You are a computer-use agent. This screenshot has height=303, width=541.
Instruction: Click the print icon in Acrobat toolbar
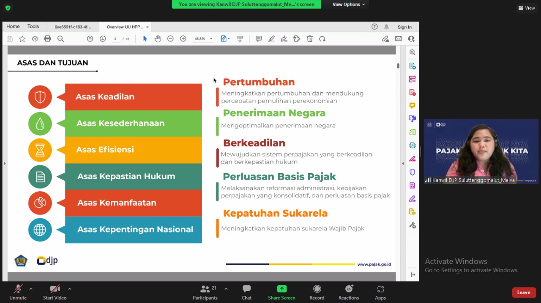[48, 39]
